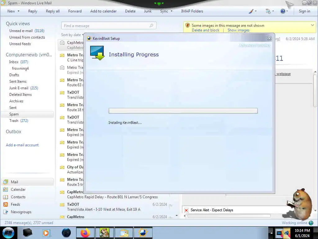Screen dimensions: 318x239
Task: Click Reply all in the toolbar
Action: coord(53,11)
